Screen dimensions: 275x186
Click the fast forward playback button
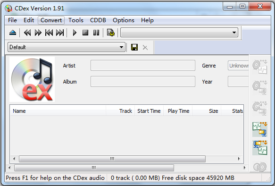tap(38, 33)
